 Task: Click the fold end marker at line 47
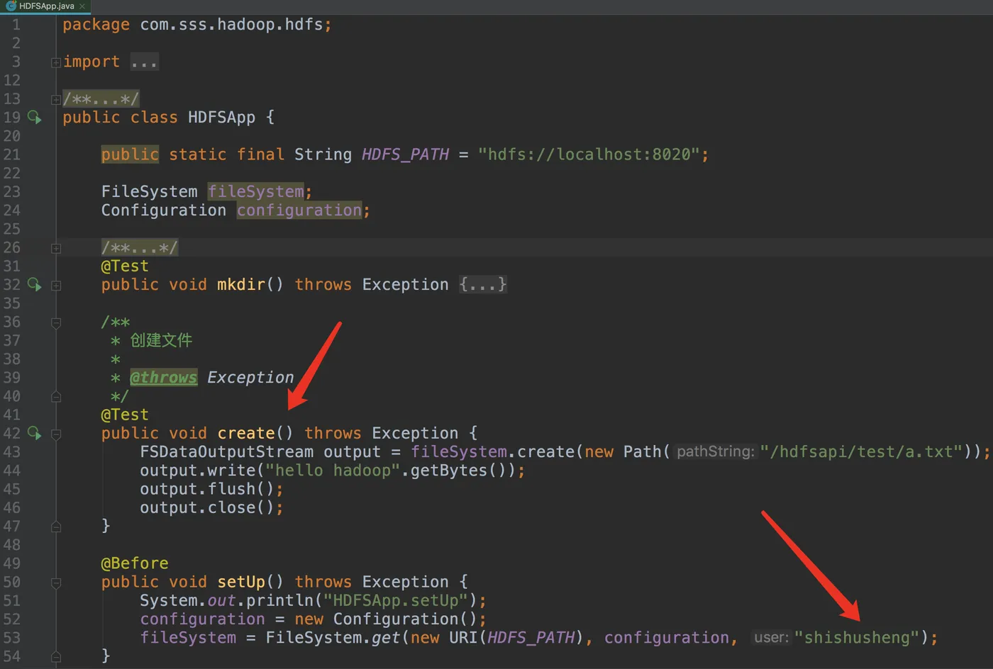(x=56, y=527)
